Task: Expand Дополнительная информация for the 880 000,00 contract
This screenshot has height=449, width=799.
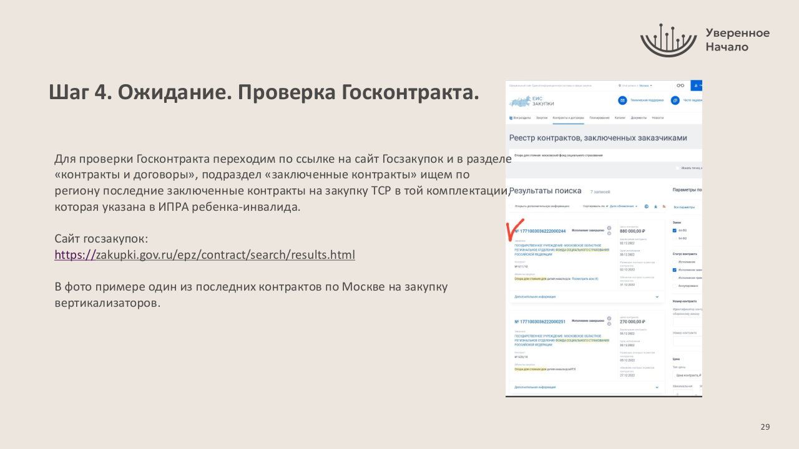Action: click(x=586, y=297)
